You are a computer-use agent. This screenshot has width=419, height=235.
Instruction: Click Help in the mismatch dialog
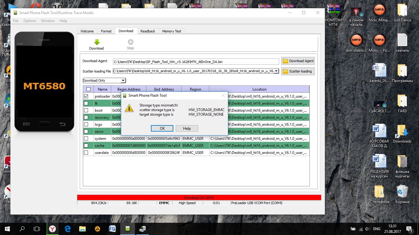click(x=187, y=129)
